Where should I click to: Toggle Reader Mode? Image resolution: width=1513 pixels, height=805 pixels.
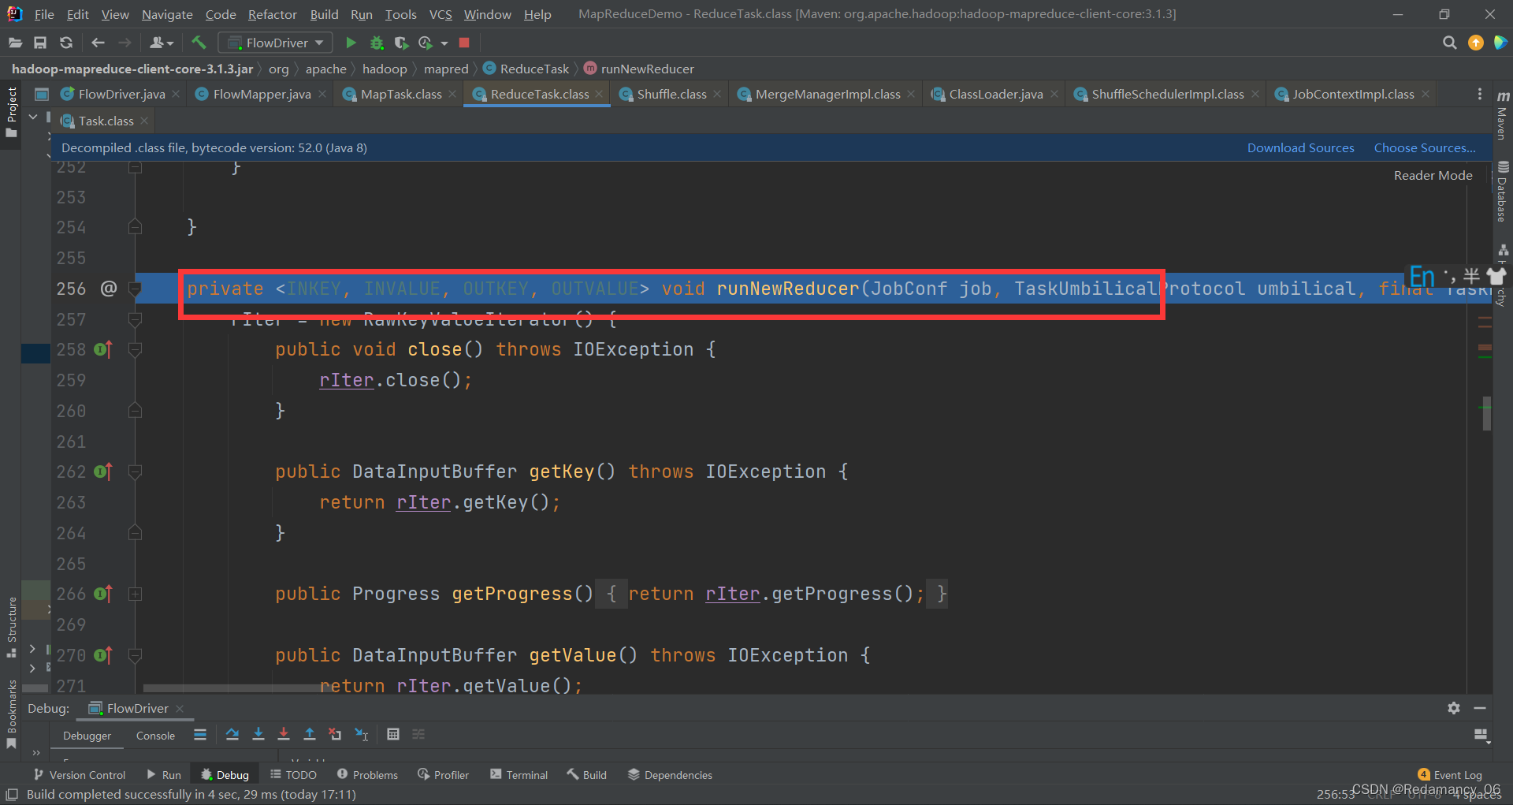(x=1433, y=175)
